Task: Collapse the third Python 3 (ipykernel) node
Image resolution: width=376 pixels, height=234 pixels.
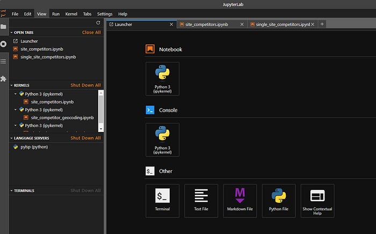Action: tap(16, 126)
